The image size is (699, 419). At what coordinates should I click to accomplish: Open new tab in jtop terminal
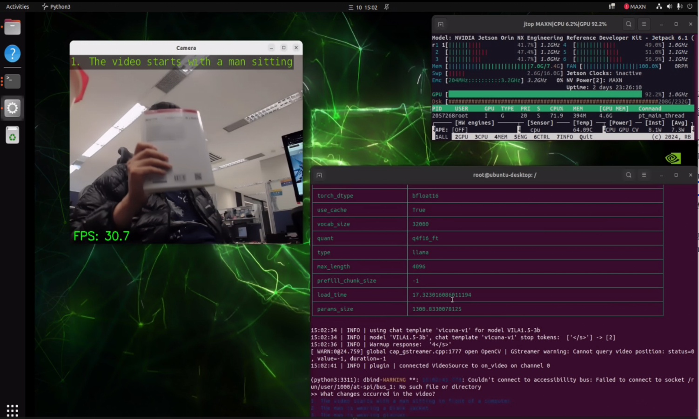pos(440,24)
